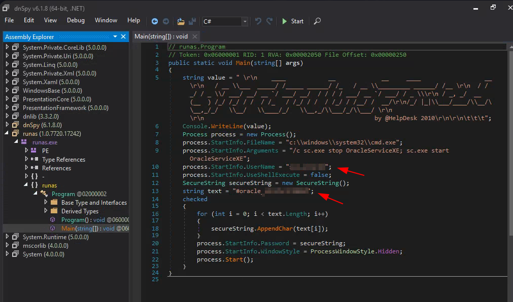513x302 pixels.
Task: Click the PresentationCore assembly icon
Action: [15, 99]
